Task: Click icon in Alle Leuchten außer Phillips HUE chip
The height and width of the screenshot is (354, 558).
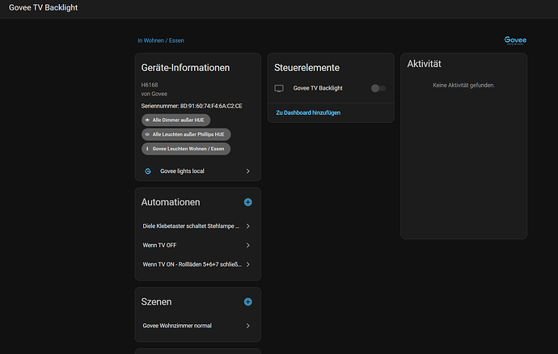Action: (147, 134)
